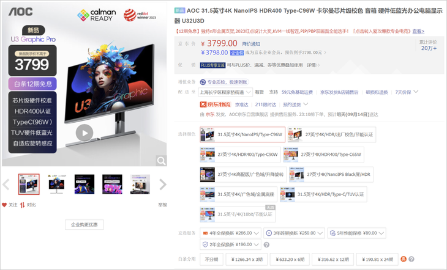This screenshot has width=447, height=270.
Task: Click 59元免基础运费 link
Action: coord(297,92)
